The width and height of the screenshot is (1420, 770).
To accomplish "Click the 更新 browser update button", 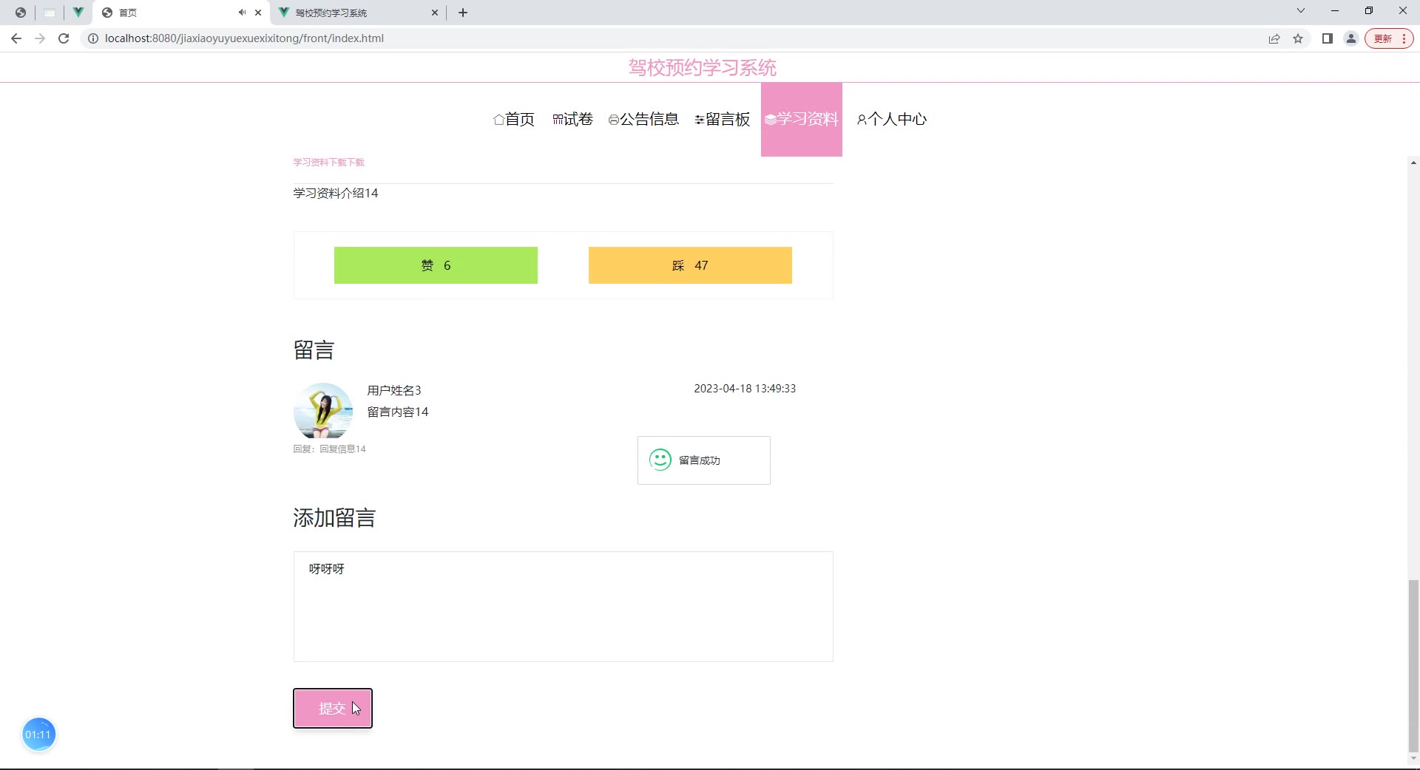I will [x=1389, y=38].
